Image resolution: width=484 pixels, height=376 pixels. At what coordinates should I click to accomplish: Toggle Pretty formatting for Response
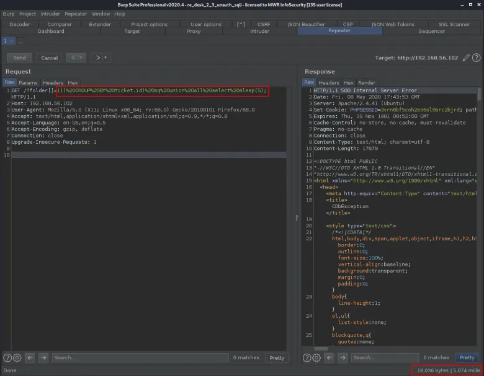click(x=467, y=357)
